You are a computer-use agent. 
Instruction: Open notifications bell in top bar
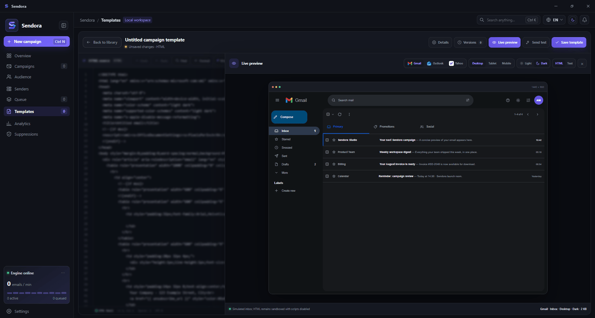585,20
